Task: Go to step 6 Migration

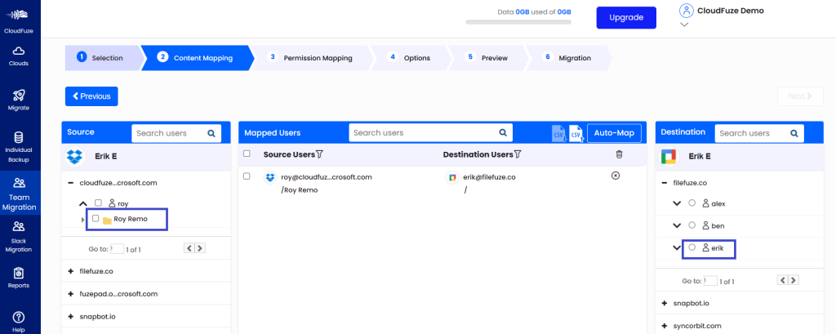Action: [568, 58]
